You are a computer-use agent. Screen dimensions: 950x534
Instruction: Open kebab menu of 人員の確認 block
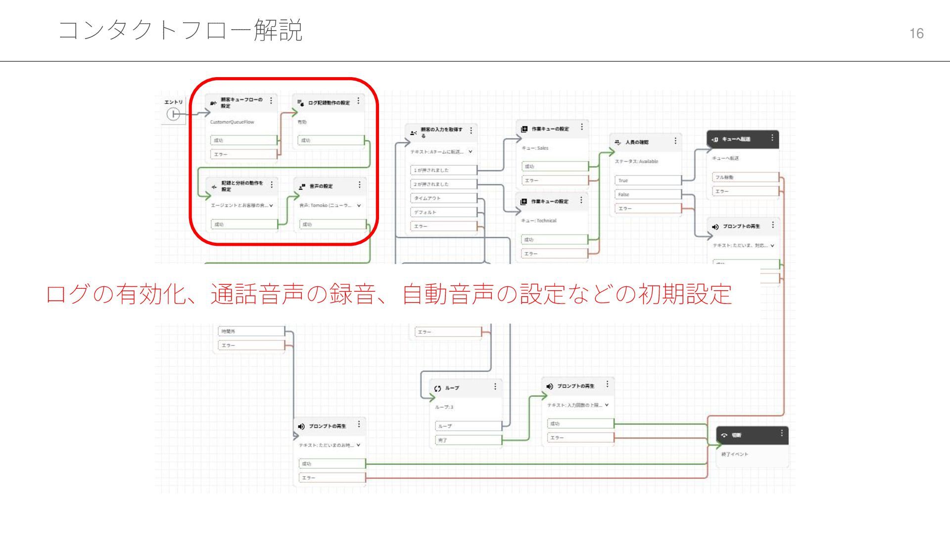tap(675, 141)
